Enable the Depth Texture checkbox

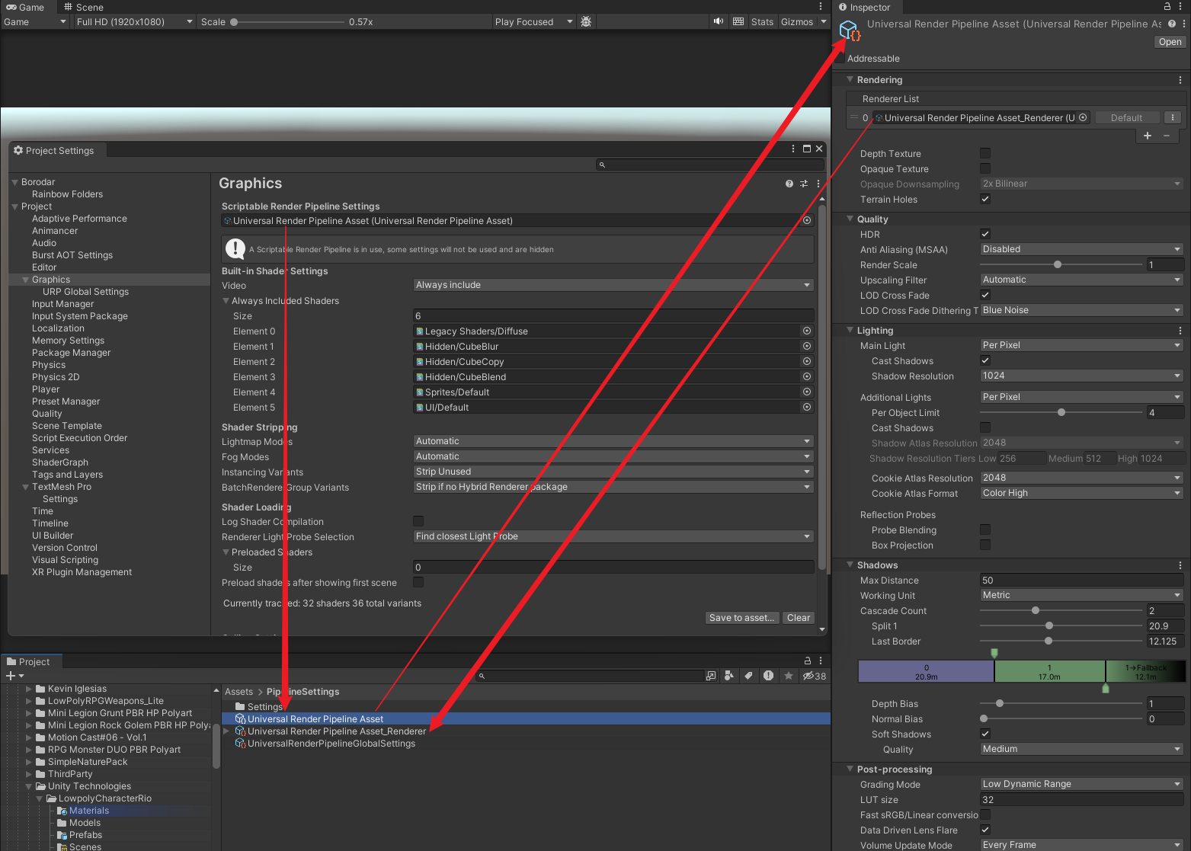(985, 153)
